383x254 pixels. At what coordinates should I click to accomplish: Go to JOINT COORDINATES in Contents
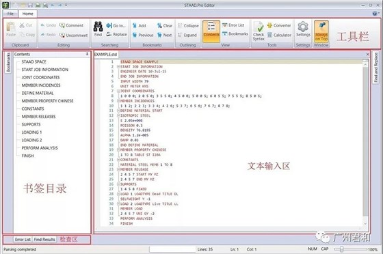[x=40, y=77]
